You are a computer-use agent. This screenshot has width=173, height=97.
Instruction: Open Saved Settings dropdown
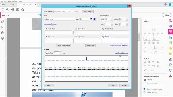(x=62, y=11)
